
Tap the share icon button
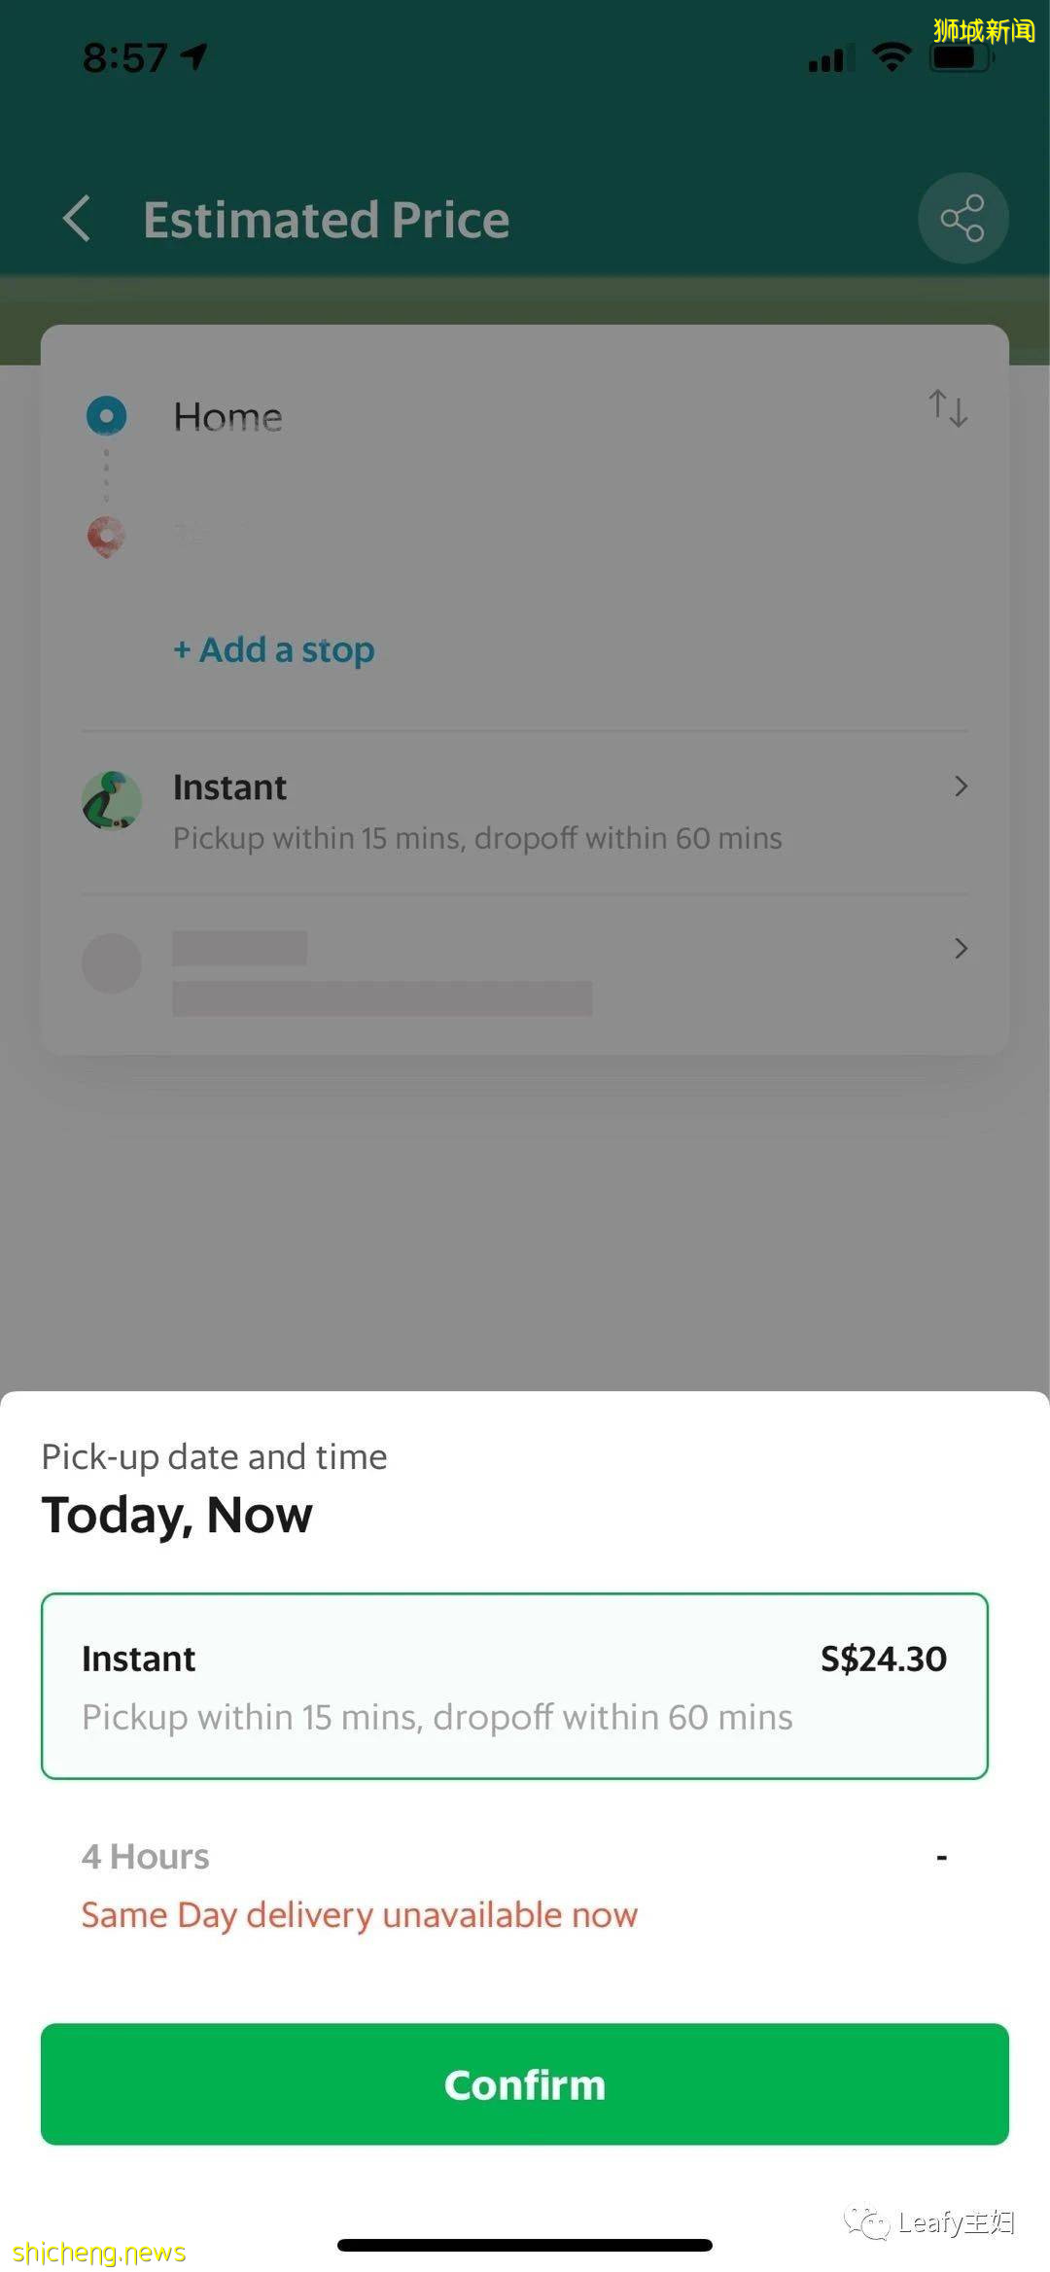coord(962,218)
